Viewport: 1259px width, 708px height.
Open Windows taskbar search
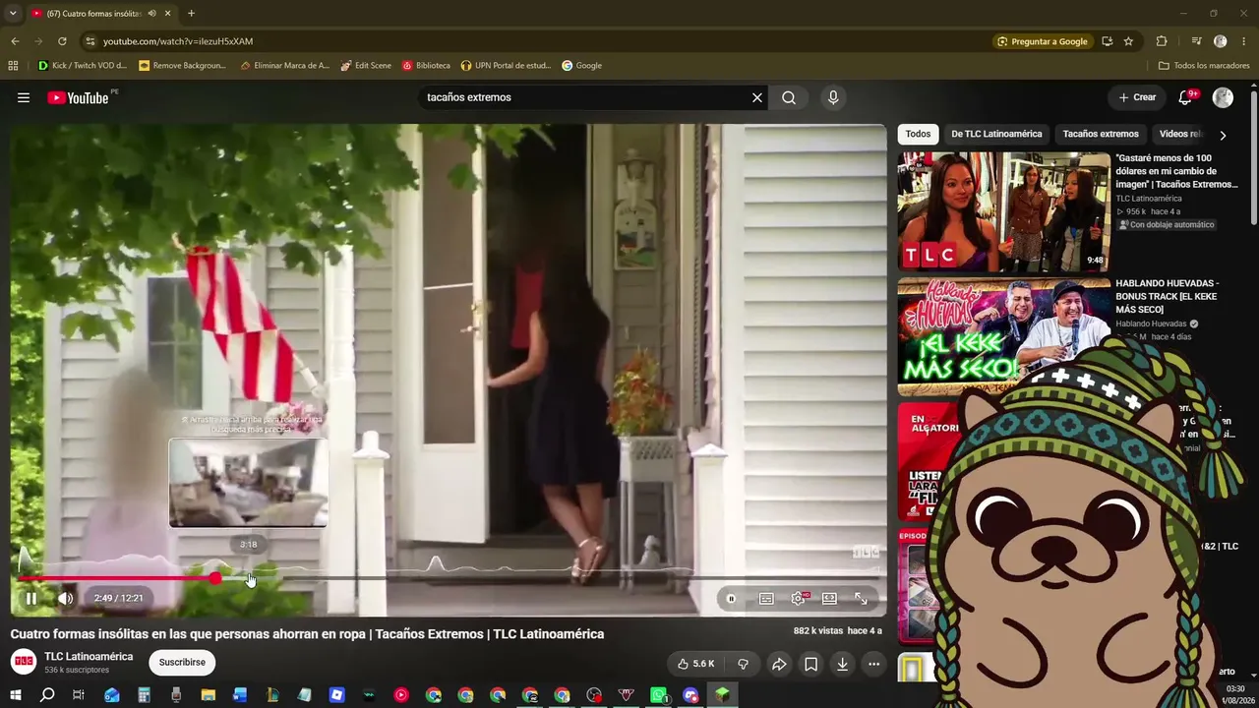tap(47, 695)
